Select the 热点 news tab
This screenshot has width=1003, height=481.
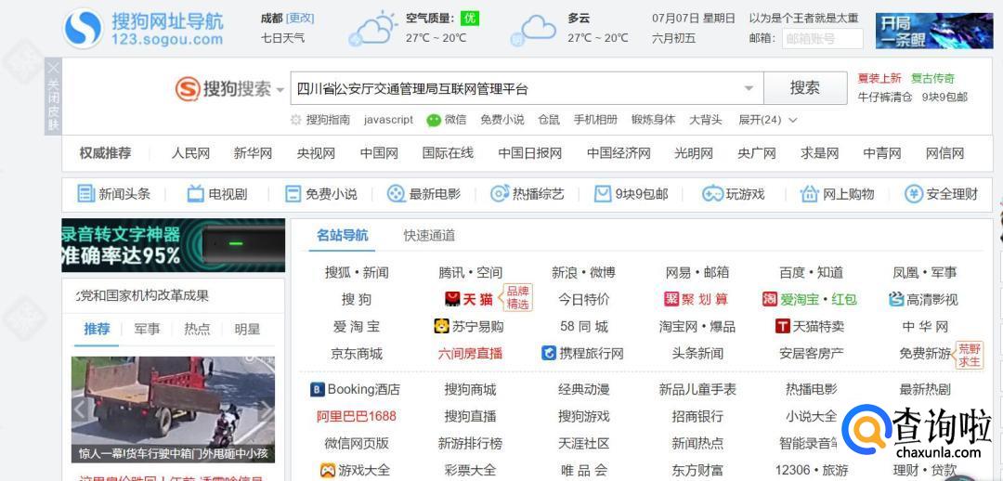click(197, 329)
